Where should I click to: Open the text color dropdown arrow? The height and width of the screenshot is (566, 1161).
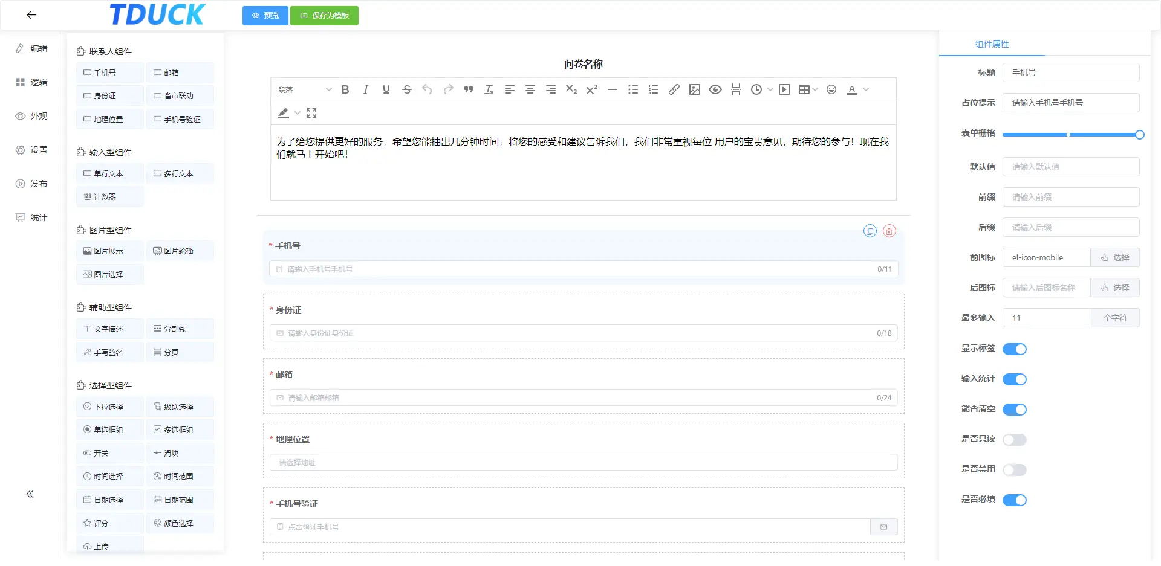click(866, 89)
